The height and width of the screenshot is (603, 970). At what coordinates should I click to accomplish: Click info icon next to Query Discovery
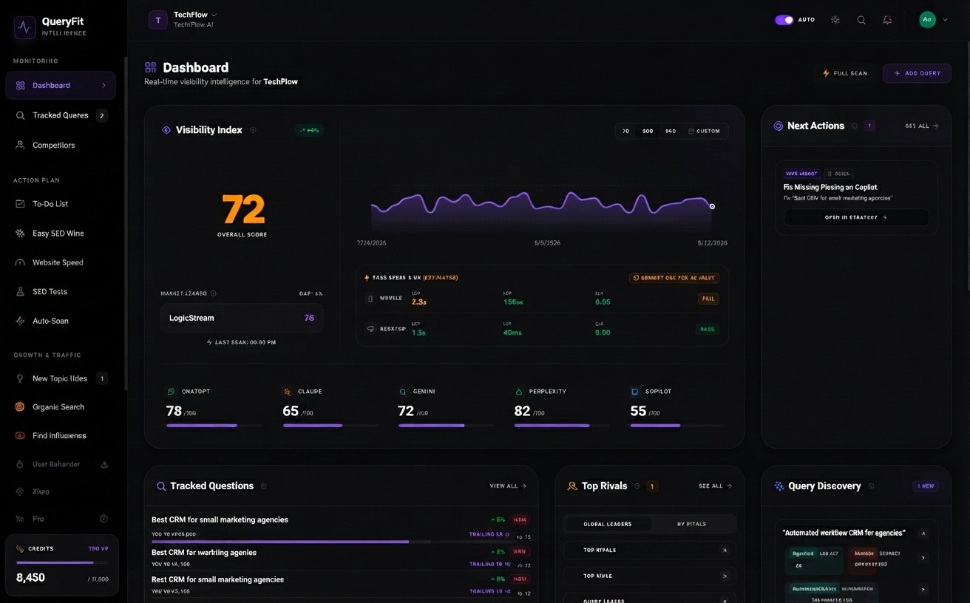(871, 486)
